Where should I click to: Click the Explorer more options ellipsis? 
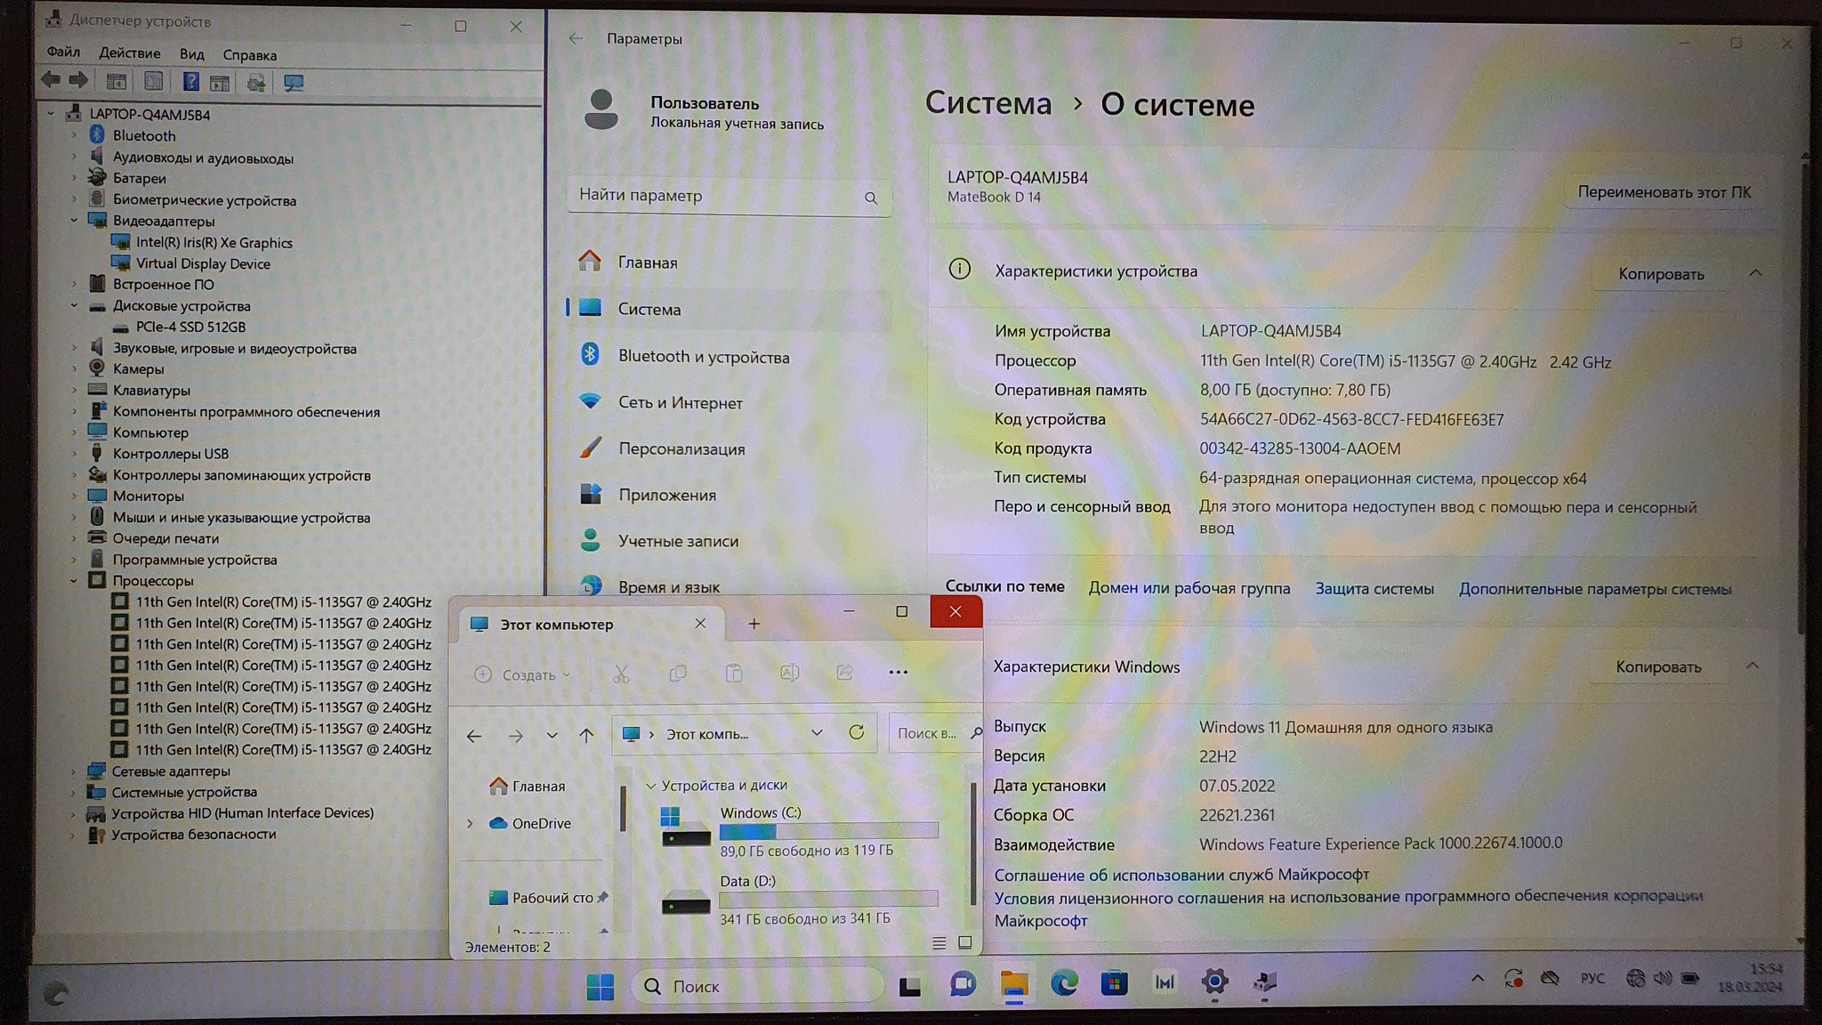click(x=899, y=673)
